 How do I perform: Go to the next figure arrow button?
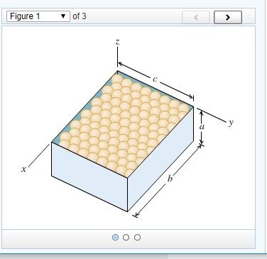tap(228, 17)
